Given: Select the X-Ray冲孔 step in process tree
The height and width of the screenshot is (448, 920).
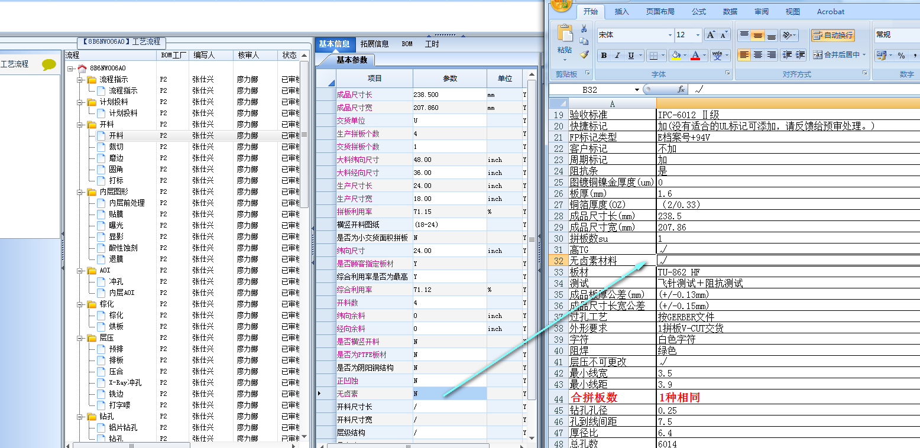Looking at the screenshot, I should click(125, 383).
